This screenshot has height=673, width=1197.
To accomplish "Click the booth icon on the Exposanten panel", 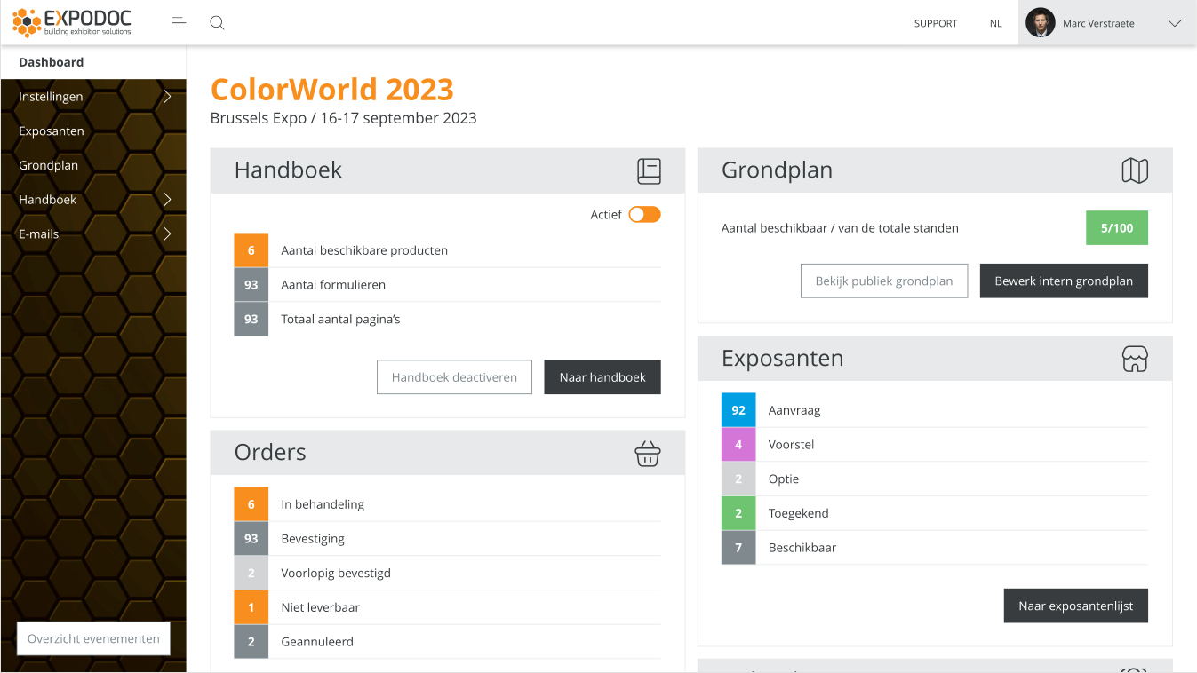I will click(1135, 359).
